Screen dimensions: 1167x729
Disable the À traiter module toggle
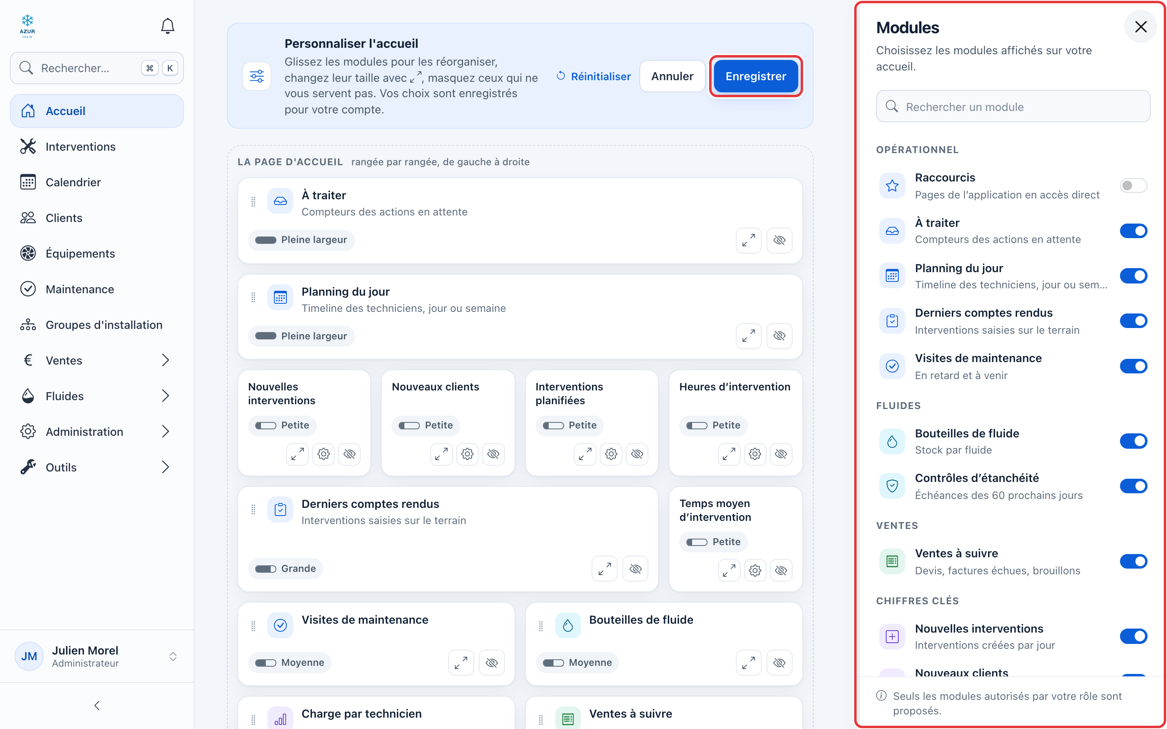(x=1133, y=231)
